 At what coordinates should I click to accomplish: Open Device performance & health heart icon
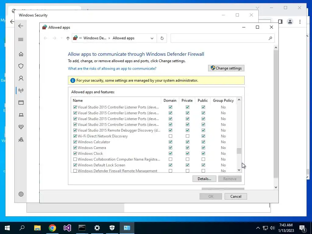point(21,127)
